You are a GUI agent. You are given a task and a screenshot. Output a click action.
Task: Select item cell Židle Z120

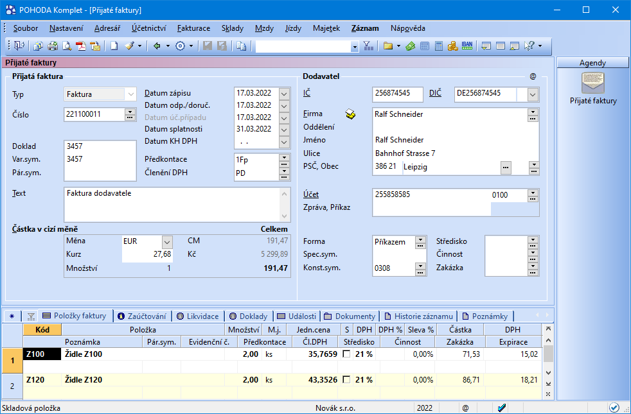coord(143,380)
